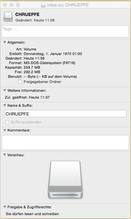Minimize the info window with middle button
131x219 pixels.
(11, 5)
